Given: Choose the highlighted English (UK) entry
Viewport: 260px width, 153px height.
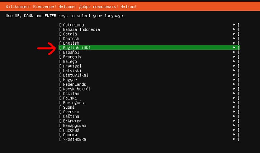Looking at the screenshot, I should pyautogui.click(x=77, y=48).
